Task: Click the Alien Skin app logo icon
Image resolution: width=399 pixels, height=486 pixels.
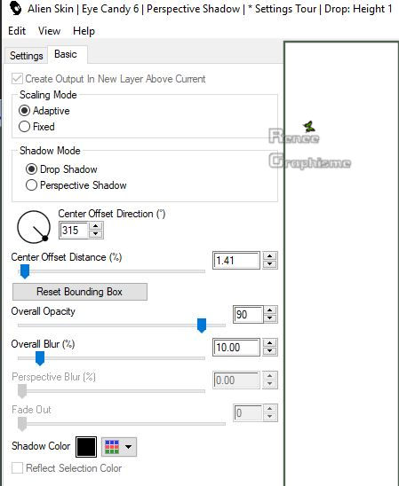Action: (x=15, y=8)
